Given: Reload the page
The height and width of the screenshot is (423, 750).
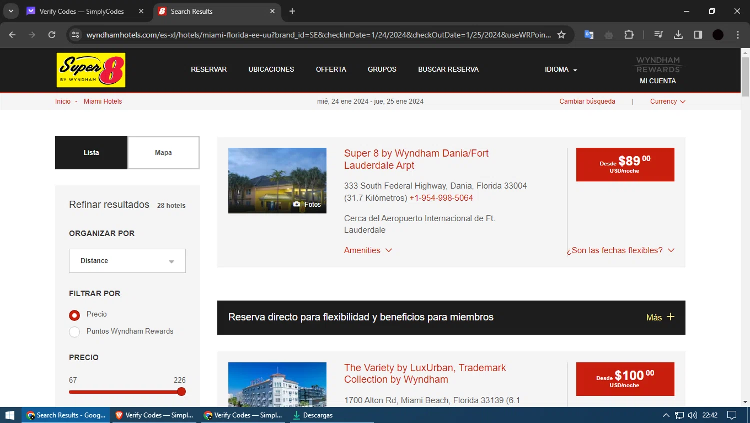Looking at the screenshot, I should click(x=52, y=35).
